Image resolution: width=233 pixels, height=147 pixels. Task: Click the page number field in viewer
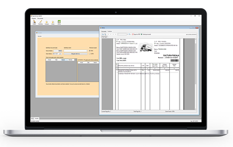pyautogui.click(x=122, y=34)
